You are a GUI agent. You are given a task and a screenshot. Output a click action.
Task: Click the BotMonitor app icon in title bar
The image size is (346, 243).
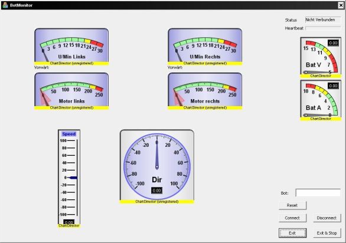point(5,5)
